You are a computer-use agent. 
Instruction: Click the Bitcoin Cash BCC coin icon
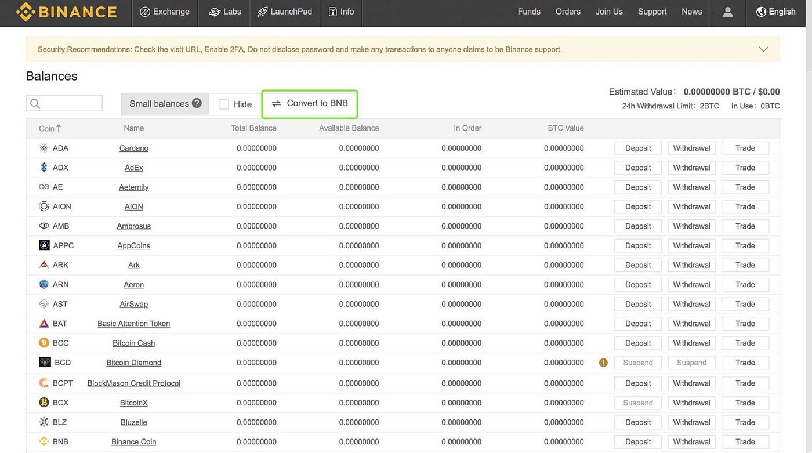(x=44, y=343)
